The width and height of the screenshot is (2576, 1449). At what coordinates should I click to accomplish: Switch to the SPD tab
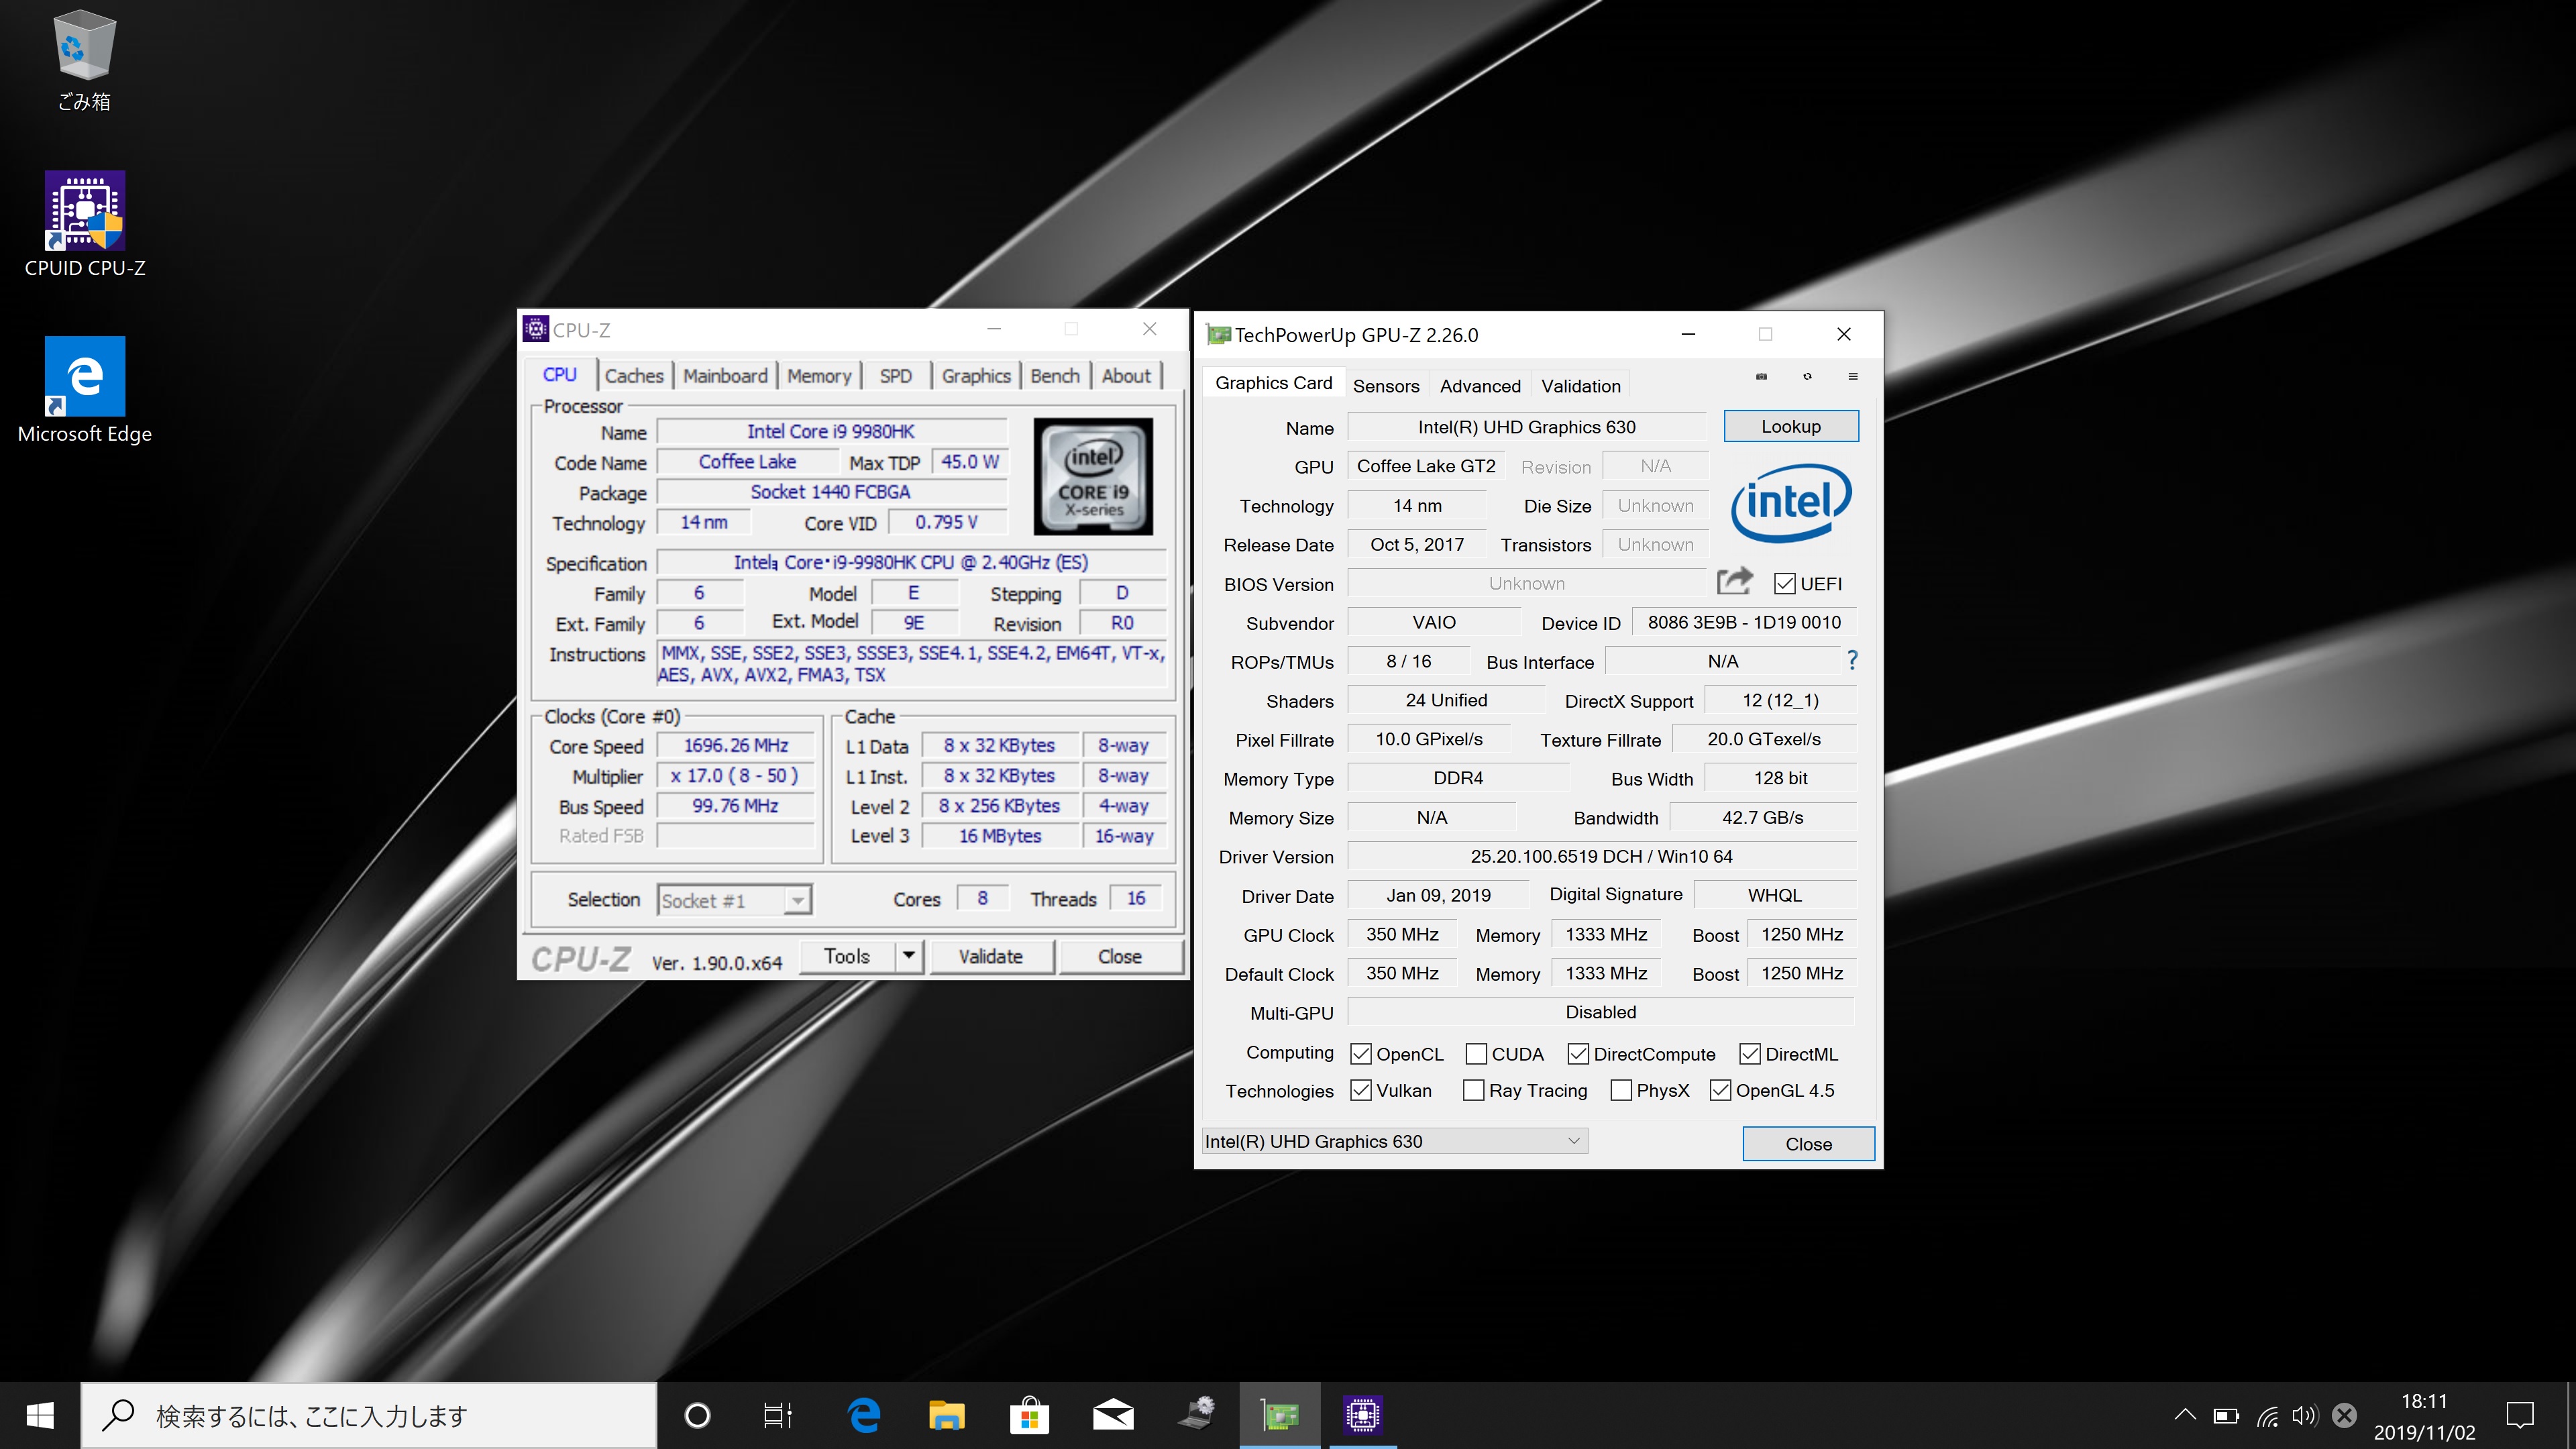click(x=896, y=376)
